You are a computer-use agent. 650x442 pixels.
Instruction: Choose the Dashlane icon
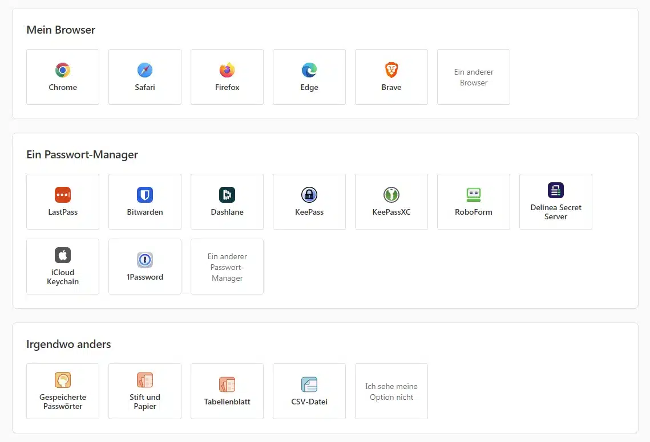click(x=227, y=194)
